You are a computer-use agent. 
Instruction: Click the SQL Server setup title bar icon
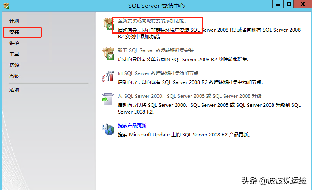click(x=6, y=6)
